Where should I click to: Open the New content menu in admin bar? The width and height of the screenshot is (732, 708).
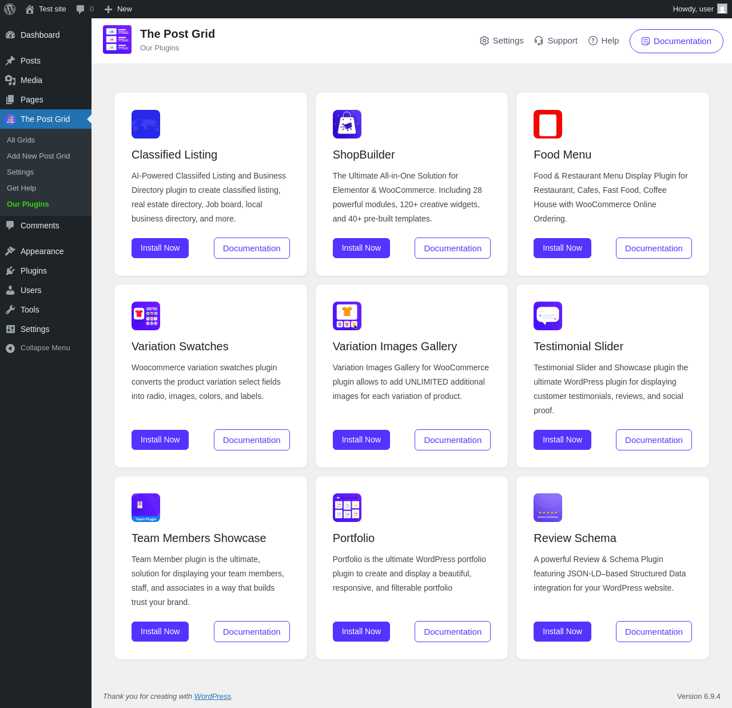pos(118,9)
